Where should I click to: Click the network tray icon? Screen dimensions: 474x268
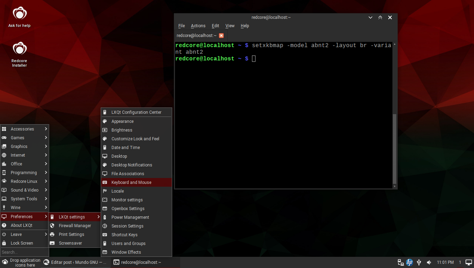tap(401, 262)
